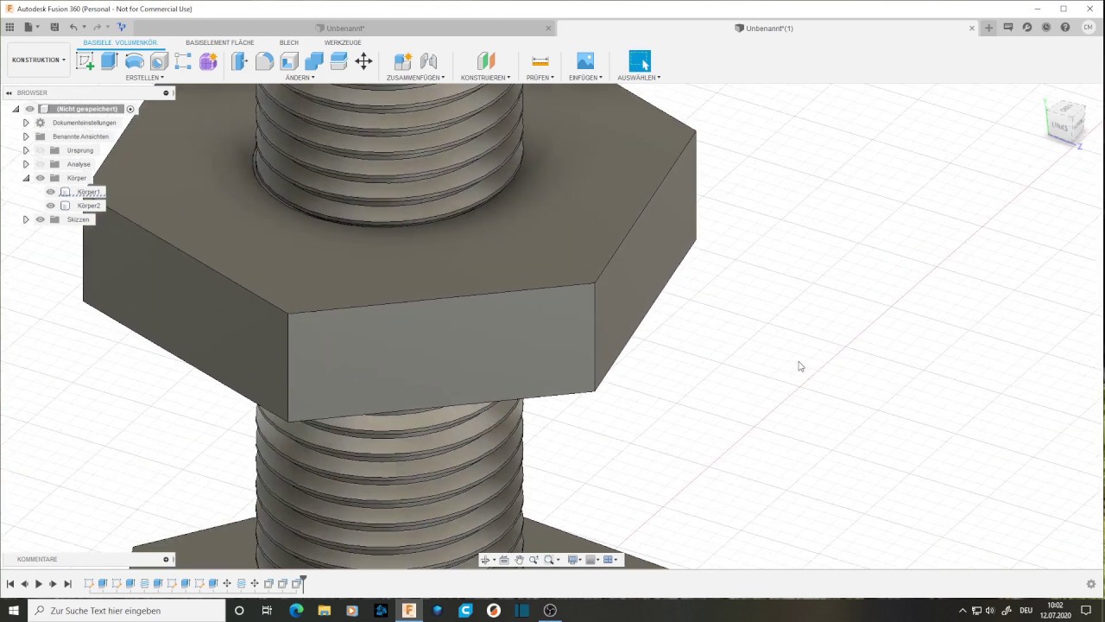1105x622 pixels.
Task: Jump to the timeline end
Action: (x=67, y=584)
